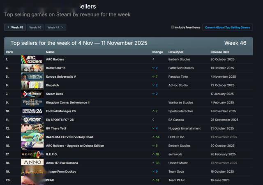
Task: Click the Steam Deck product icon
Action: [x=32, y=94]
